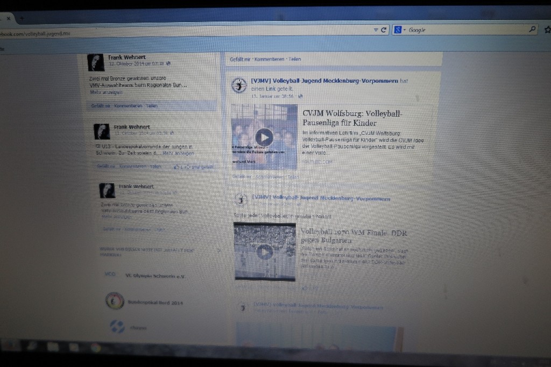Open a new browser tab
The width and height of the screenshot is (551, 367).
click(x=22, y=18)
